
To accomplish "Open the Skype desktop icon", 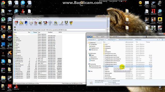I will [x=3, y=62].
